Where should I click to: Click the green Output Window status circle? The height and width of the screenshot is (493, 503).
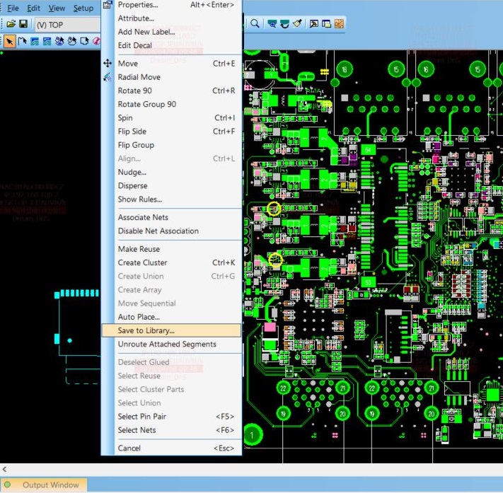pos(7,485)
